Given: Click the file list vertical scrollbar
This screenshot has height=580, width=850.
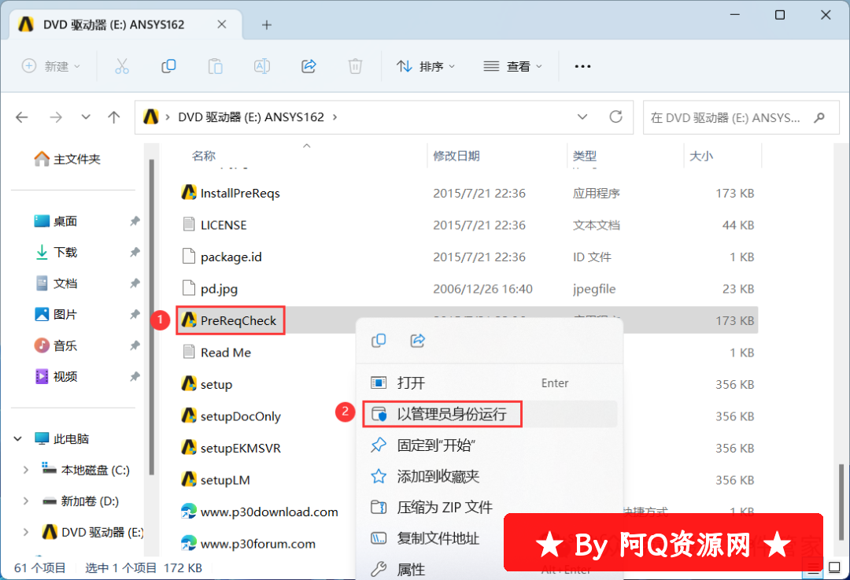Looking at the screenshot, I should point(841,501).
